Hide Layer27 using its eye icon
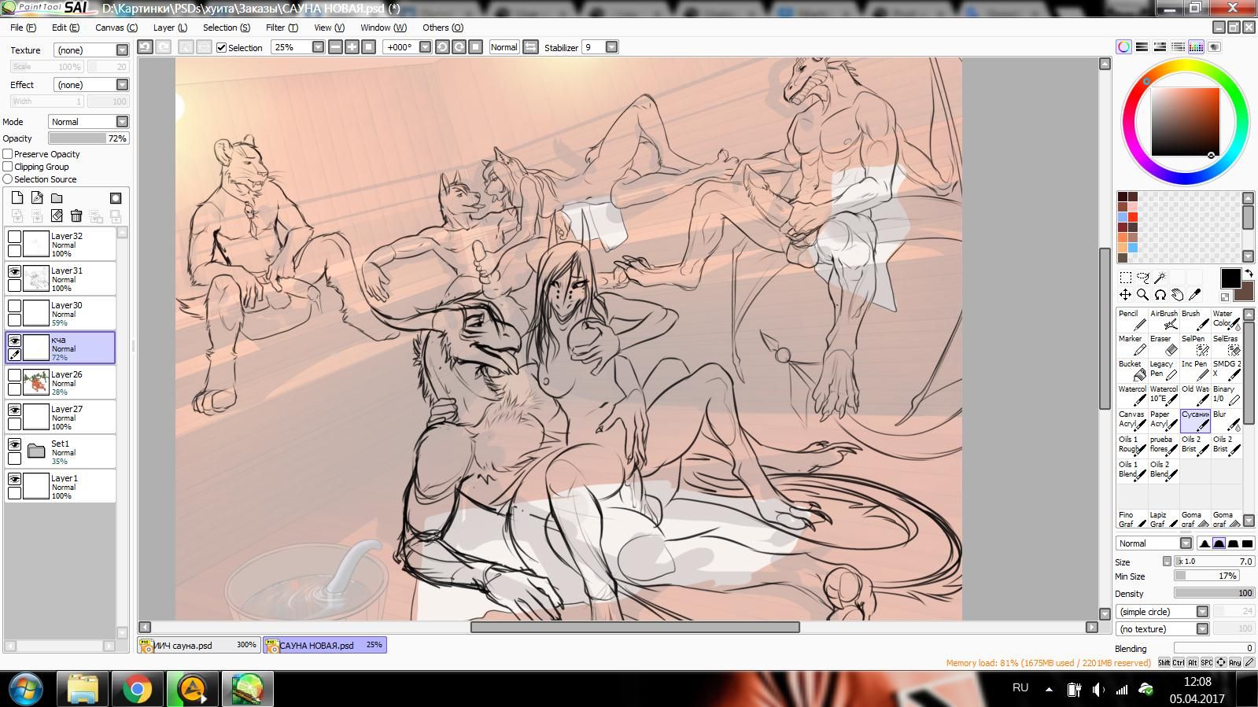Screen dimensions: 1258x707 pyautogui.click(x=14, y=410)
